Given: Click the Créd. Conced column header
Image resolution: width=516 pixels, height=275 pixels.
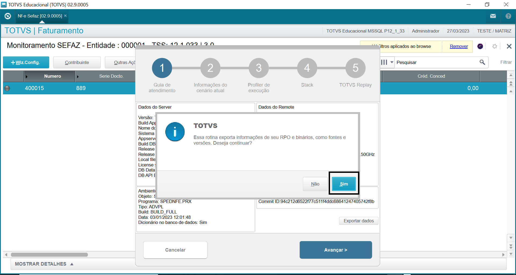Looking at the screenshot, I should [431, 76].
